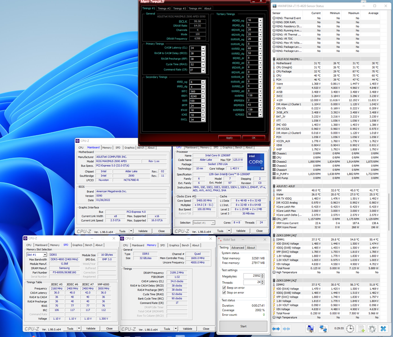
Task: Click the Threads input field
Action: (252, 282)
